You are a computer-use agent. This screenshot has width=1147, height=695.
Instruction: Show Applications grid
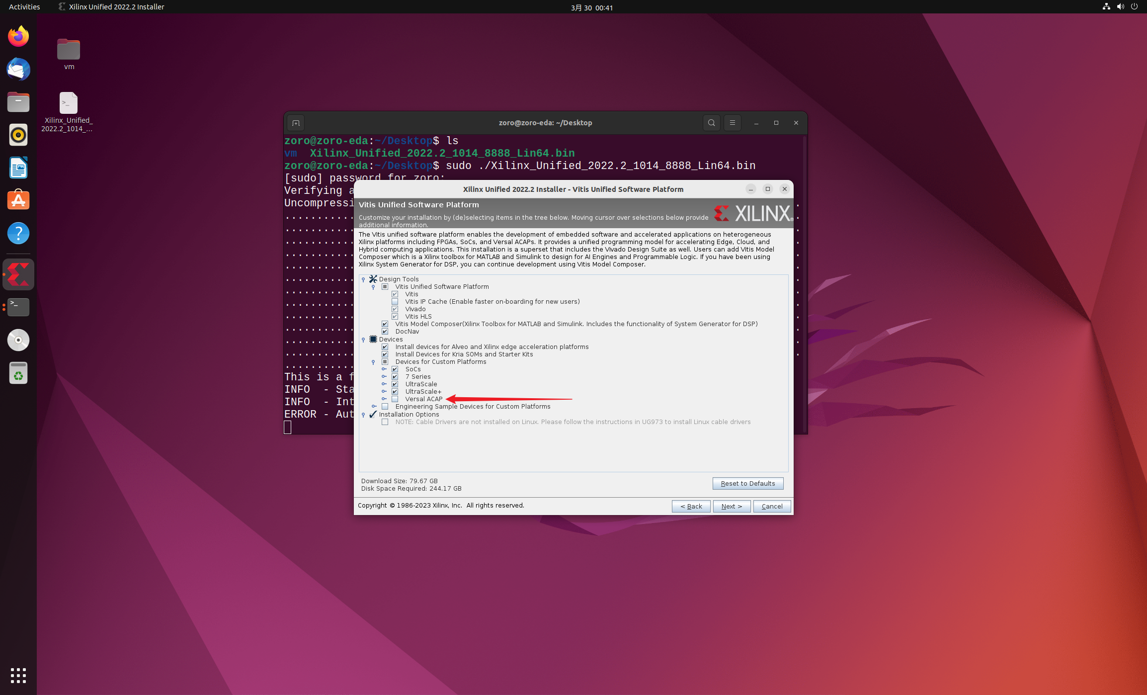click(18, 676)
